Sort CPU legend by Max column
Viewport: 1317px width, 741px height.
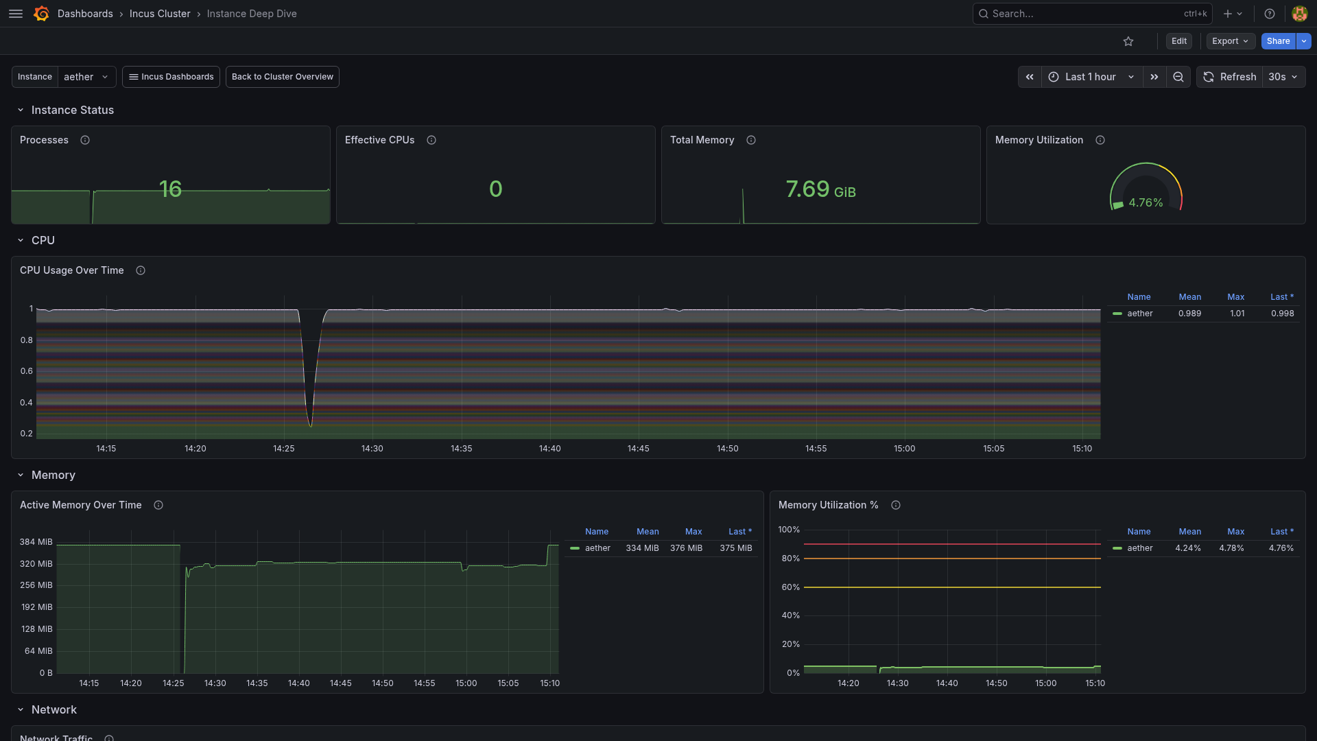[x=1236, y=297]
